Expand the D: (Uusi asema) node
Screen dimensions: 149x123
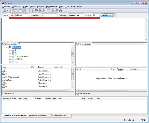tap(10, 57)
